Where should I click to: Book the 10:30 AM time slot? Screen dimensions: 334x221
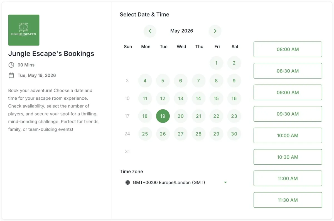(x=288, y=157)
